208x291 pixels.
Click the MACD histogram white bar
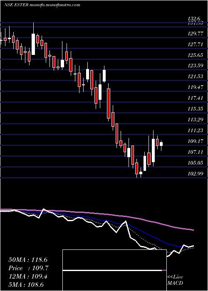[112, 270]
